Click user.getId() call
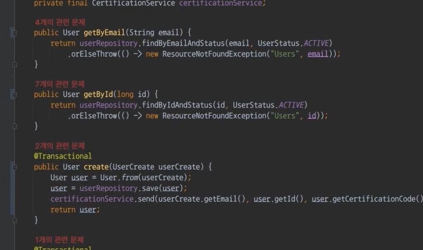Viewport: 423px width, 250px height. tap(278, 199)
